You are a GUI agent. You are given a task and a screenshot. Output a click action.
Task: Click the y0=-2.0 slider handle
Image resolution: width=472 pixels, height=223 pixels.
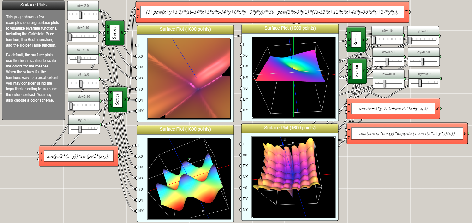point(81,83)
